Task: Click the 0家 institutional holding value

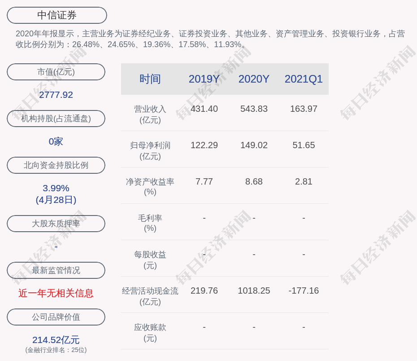Action: click(56, 141)
